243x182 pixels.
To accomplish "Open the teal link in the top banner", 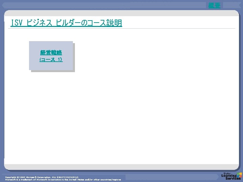I will [x=214, y=5].
